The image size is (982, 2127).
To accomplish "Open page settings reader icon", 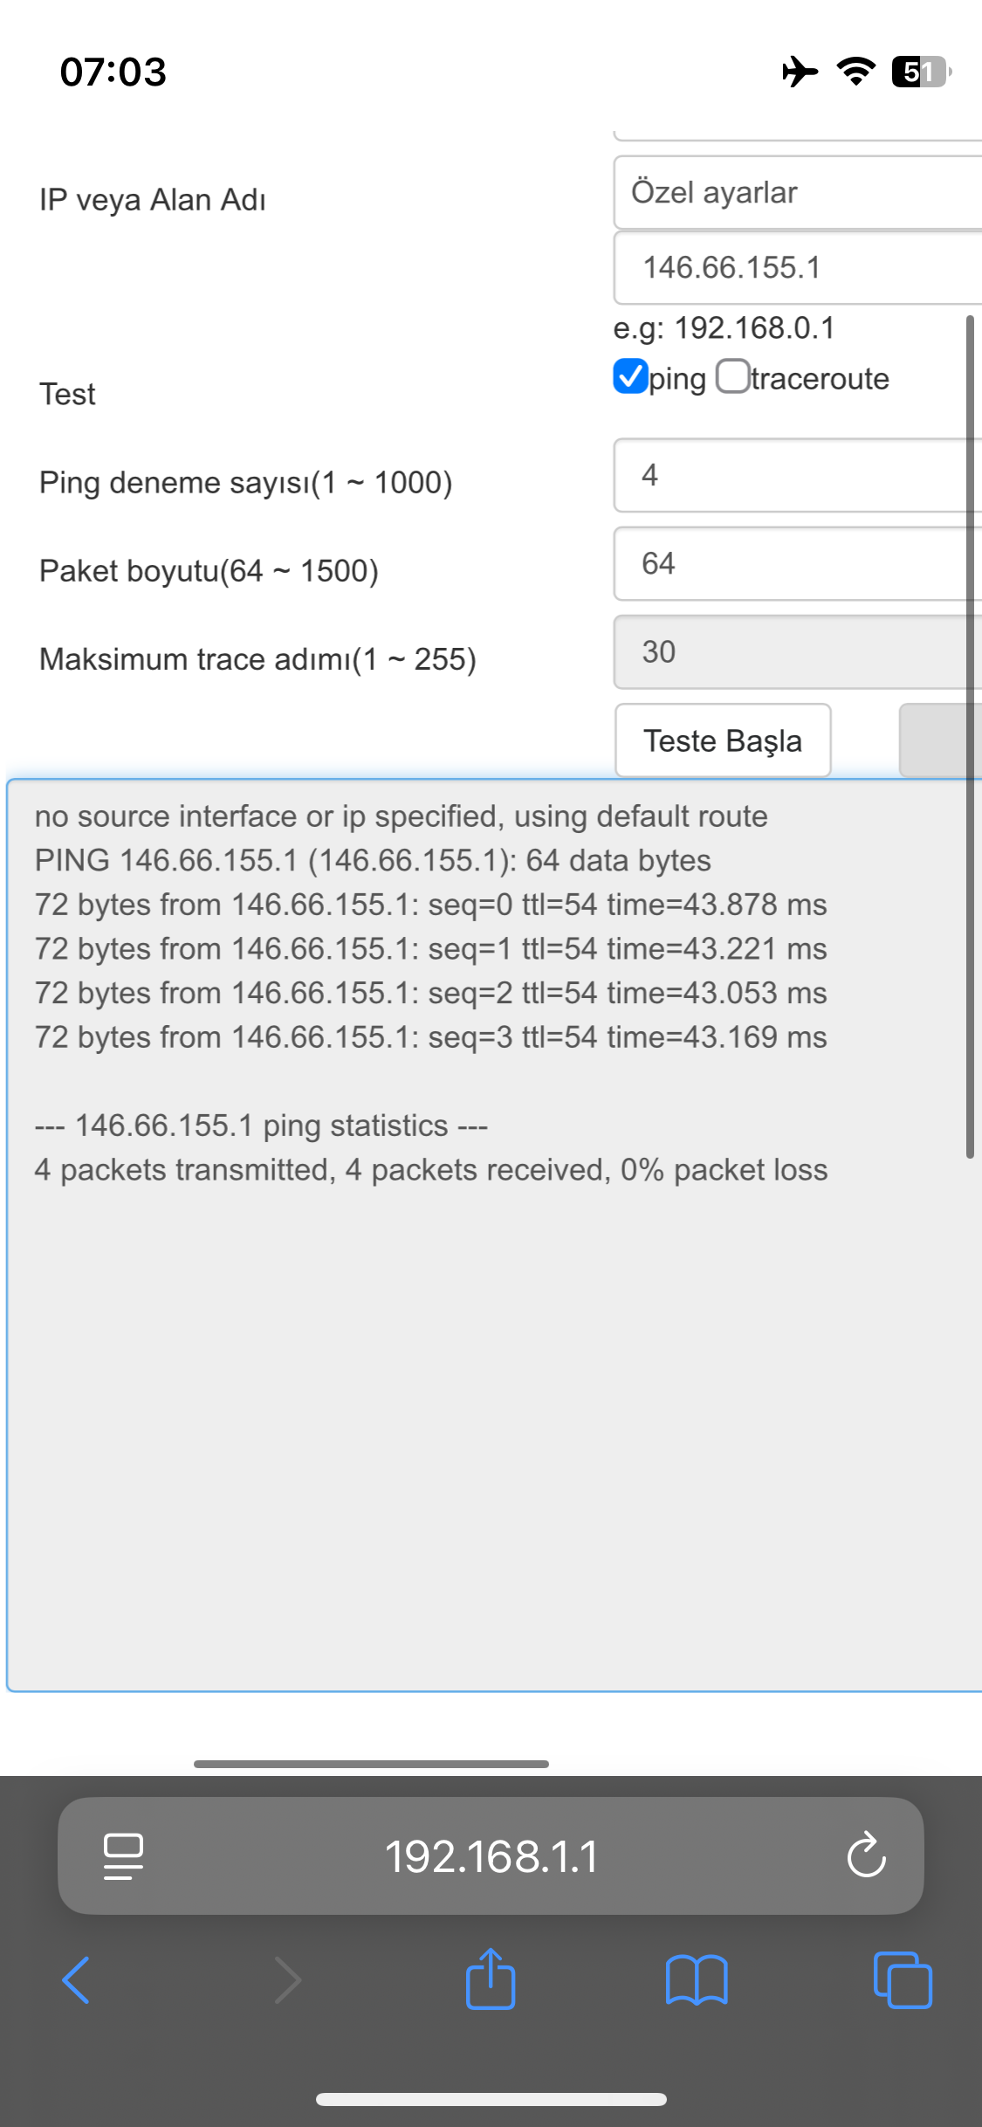I will (123, 1855).
